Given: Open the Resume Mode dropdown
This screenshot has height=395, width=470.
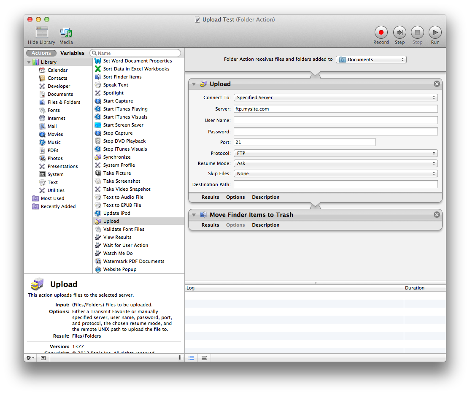Looking at the screenshot, I should point(336,163).
